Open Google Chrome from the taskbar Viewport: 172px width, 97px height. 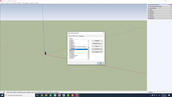point(42,95)
